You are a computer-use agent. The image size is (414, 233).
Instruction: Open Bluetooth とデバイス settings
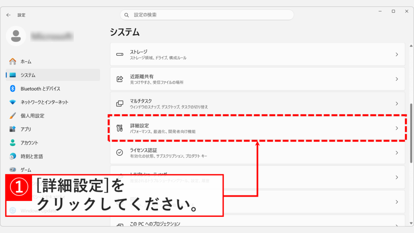pos(53,89)
